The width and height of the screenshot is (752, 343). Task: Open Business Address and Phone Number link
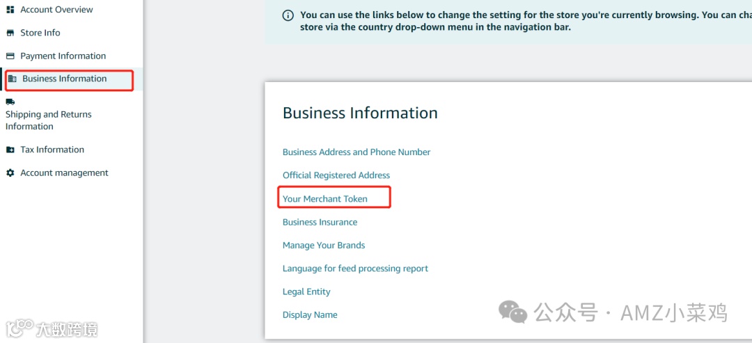click(357, 152)
